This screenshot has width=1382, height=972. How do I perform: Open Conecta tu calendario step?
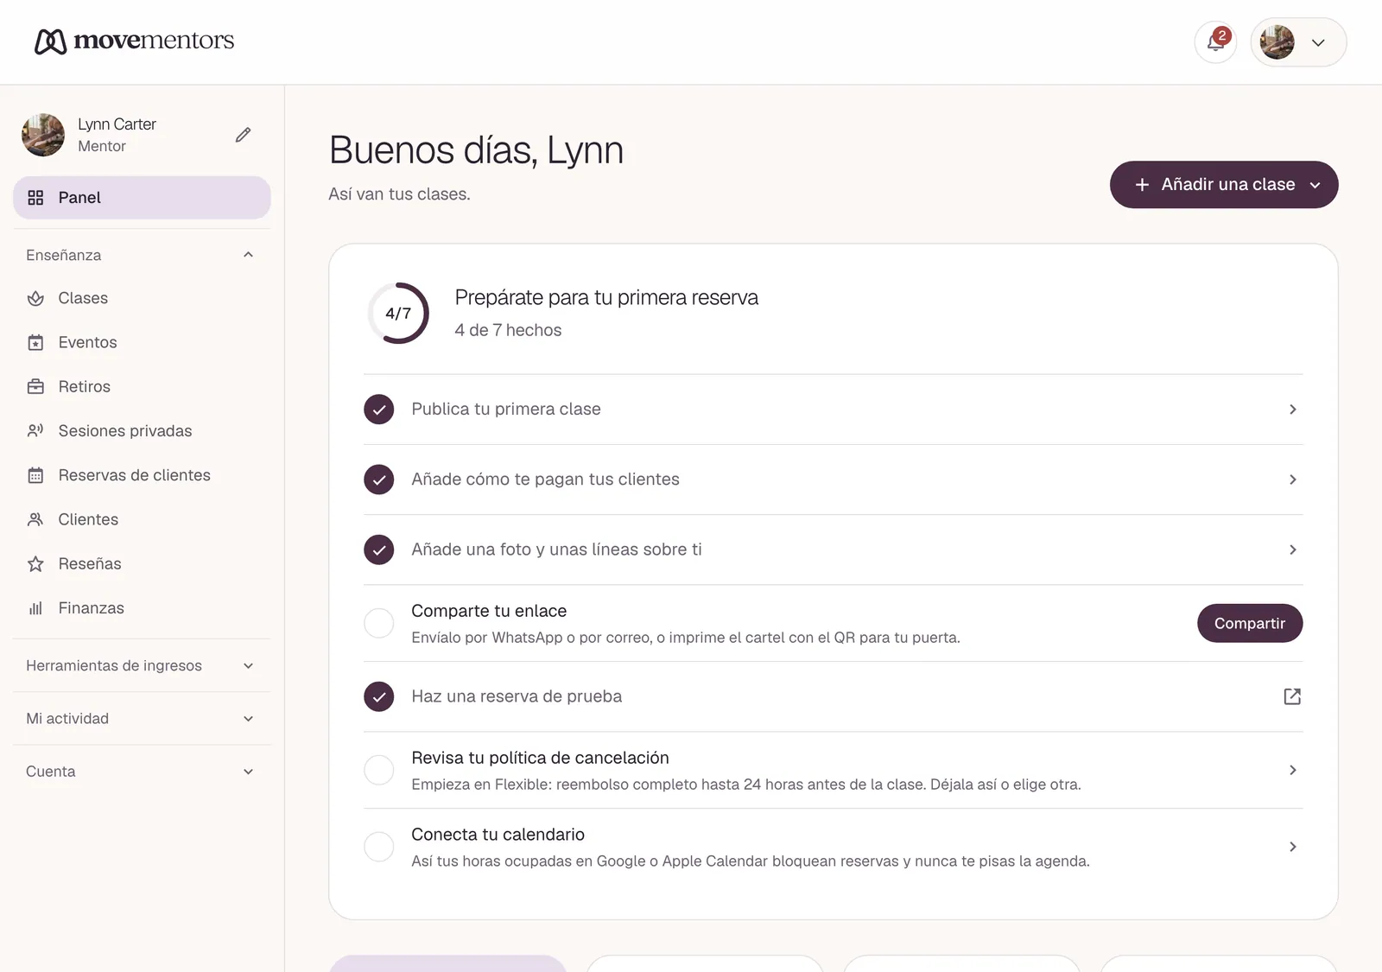[x=834, y=847]
